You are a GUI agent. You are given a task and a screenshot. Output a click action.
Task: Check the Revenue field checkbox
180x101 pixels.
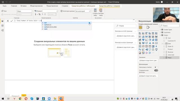click(x=164, y=52)
